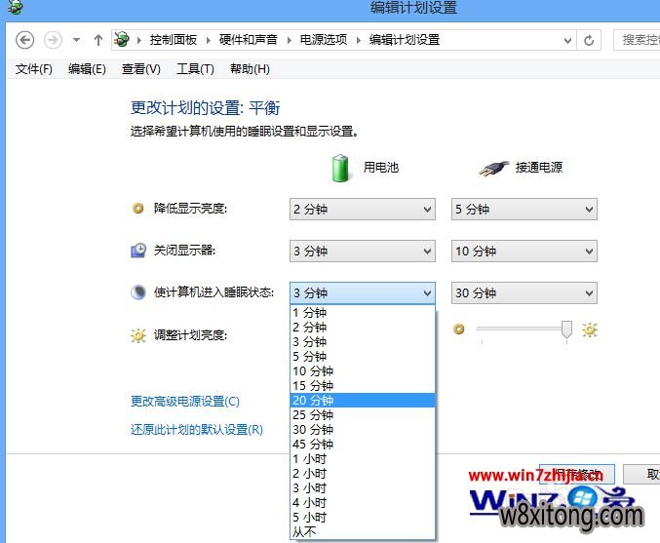
Task: Click the Refresh button in address bar
Action: tap(589, 40)
